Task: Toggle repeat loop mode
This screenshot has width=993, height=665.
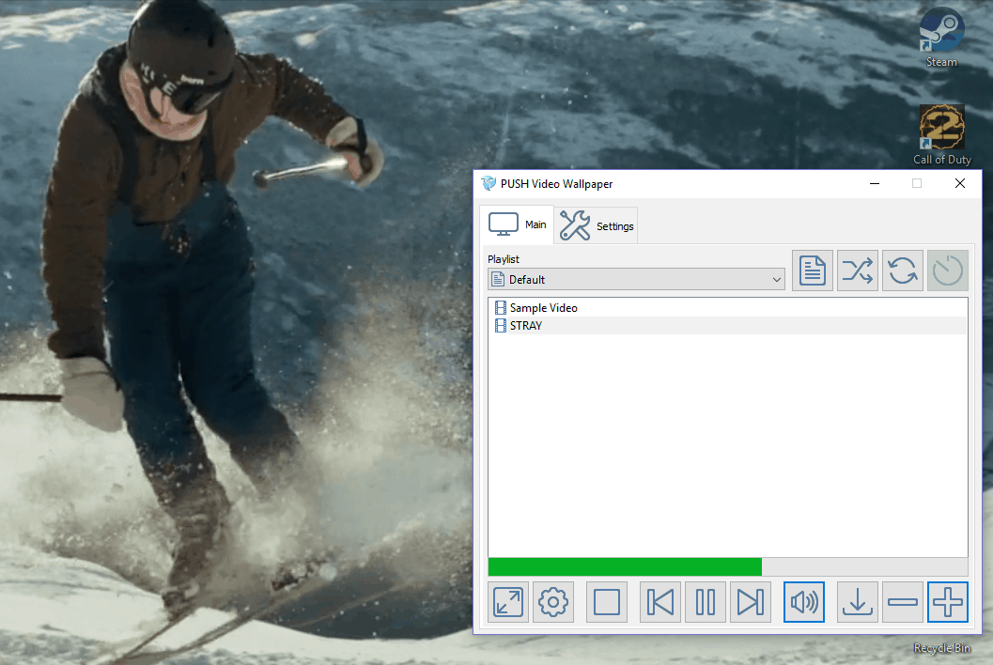Action: 903,271
